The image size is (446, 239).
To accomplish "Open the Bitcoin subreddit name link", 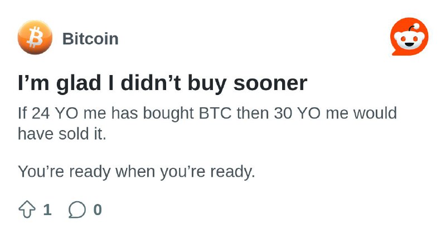I will coord(90,38).
